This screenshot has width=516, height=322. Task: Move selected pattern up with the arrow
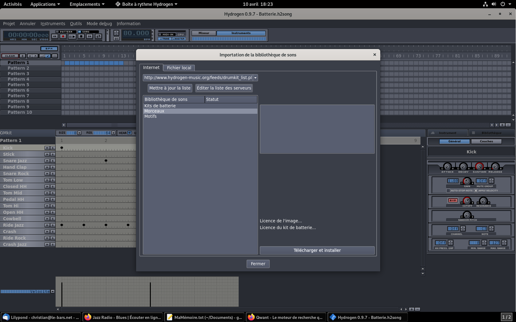[36, 56]
